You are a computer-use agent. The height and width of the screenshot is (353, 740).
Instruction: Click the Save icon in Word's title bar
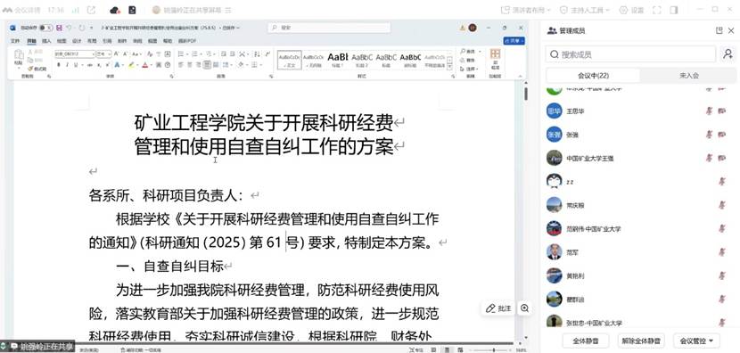click(x=59, y=28)
